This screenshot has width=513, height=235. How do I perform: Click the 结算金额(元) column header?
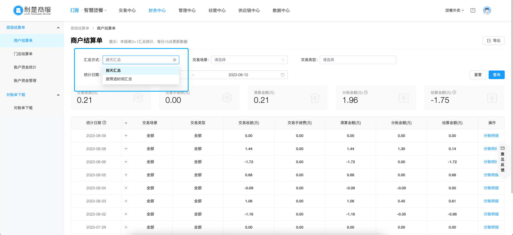(452, 123)
